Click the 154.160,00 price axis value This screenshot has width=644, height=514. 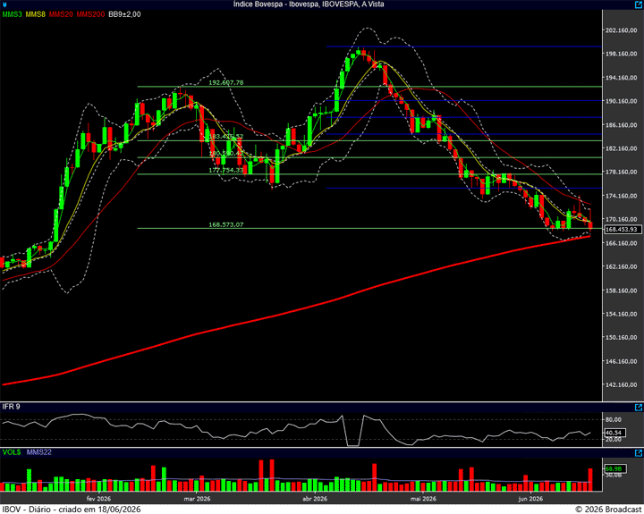click(x=621, y=314)
